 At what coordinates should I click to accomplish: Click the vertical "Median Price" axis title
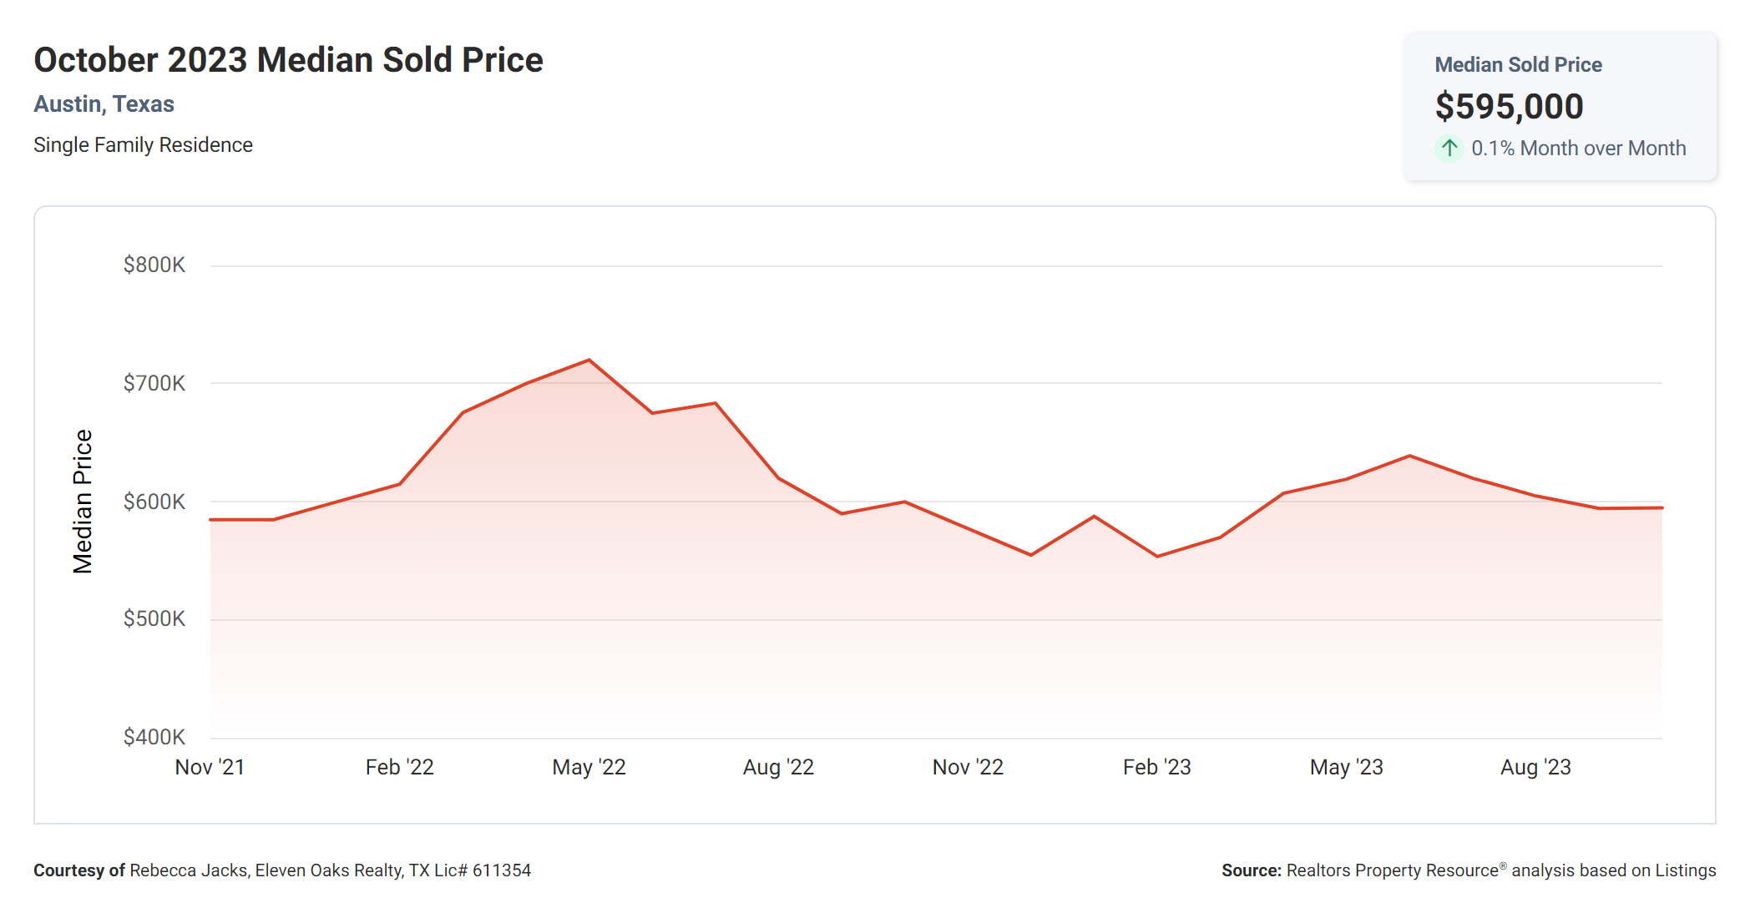(83, 502)
